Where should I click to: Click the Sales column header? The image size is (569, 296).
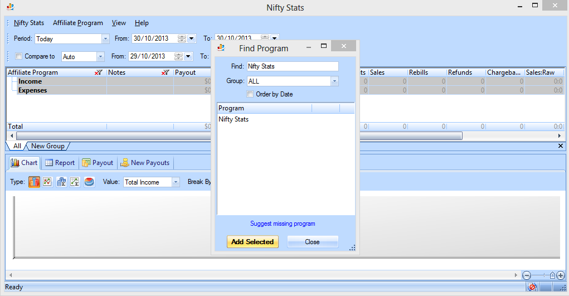point(388,72)
